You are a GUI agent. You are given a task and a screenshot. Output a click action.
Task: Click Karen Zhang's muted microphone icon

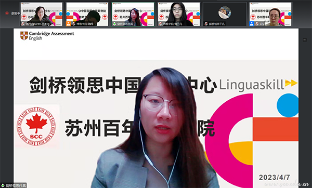[23, 24]
